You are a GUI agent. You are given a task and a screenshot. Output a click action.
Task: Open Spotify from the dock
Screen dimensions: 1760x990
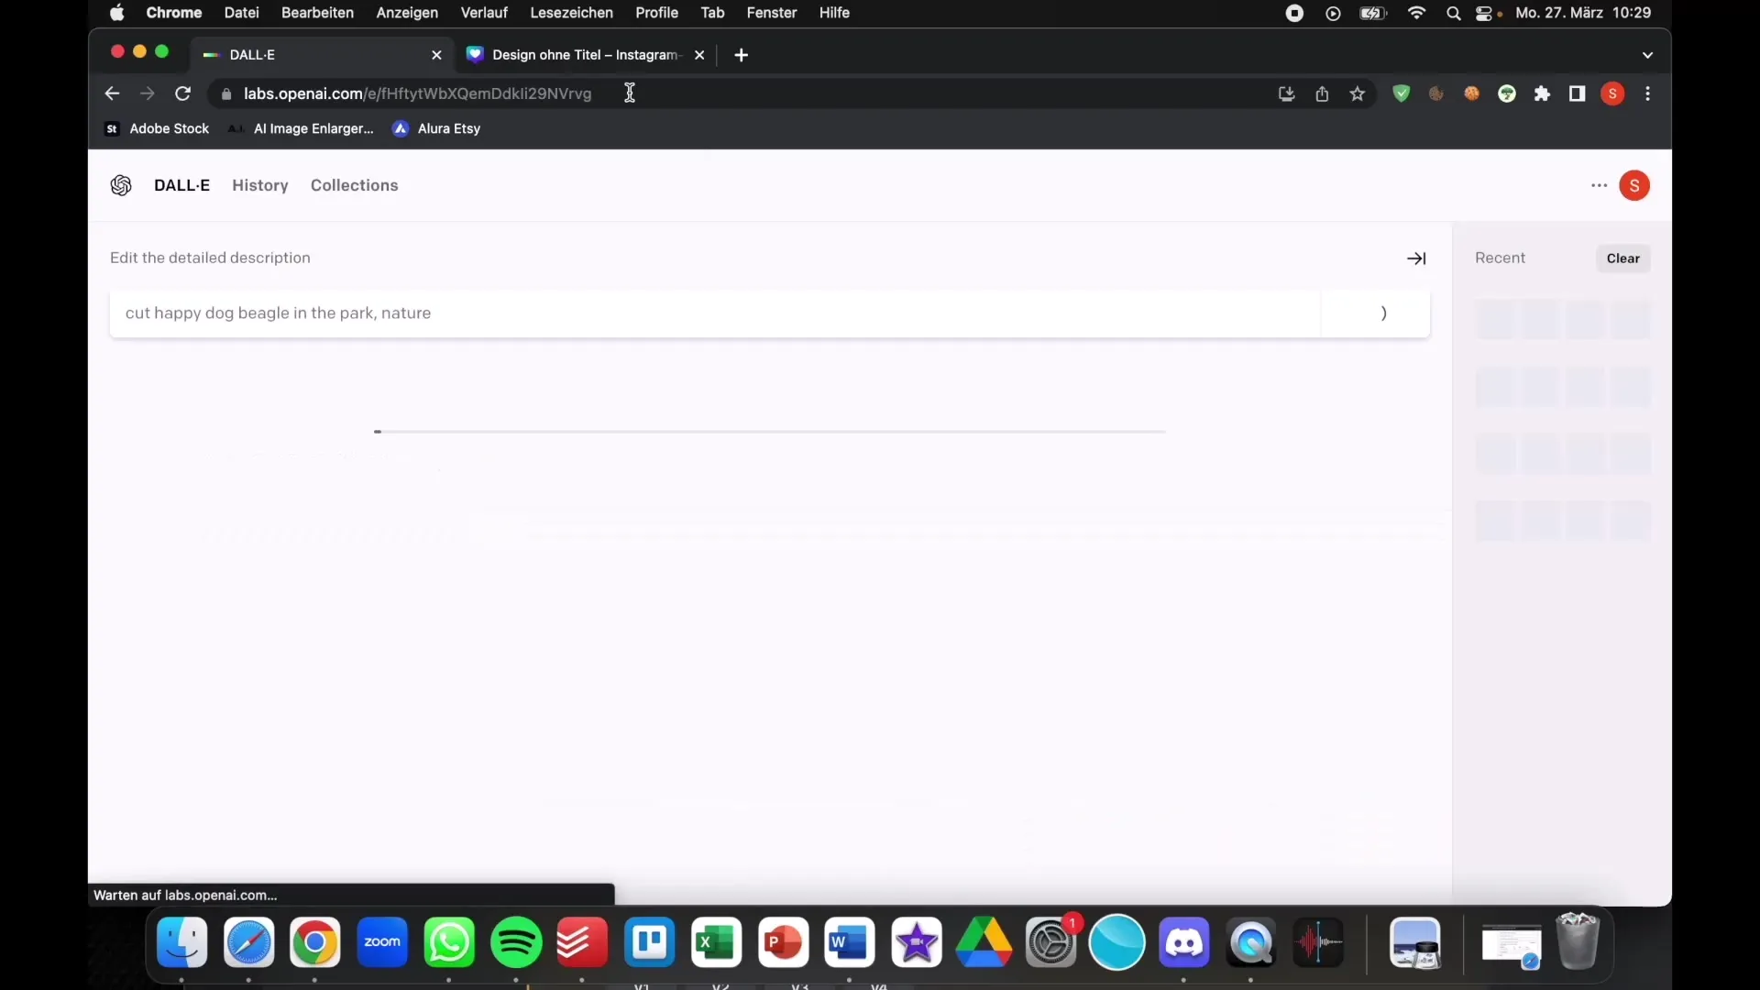click(516, 942)
